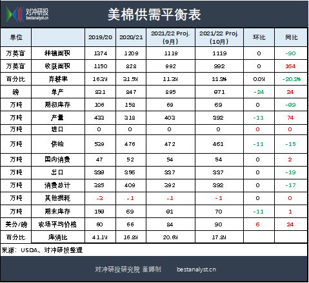Click the 库消比 row label

click(57, 237)
